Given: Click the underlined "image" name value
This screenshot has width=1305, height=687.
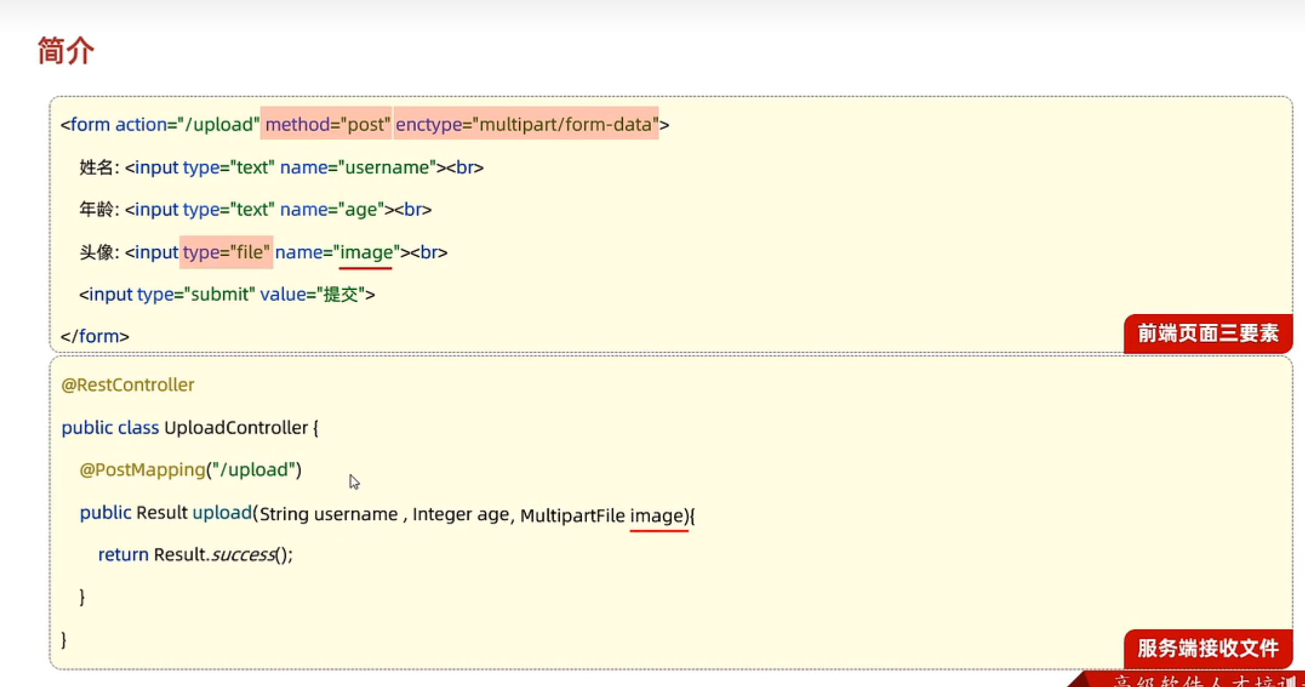Looking at the screenshot, I should coord(366,252).
